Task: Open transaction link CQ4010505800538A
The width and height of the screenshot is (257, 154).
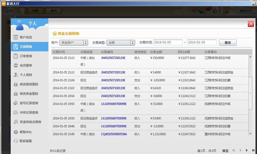Action: [x=114, y=134]
